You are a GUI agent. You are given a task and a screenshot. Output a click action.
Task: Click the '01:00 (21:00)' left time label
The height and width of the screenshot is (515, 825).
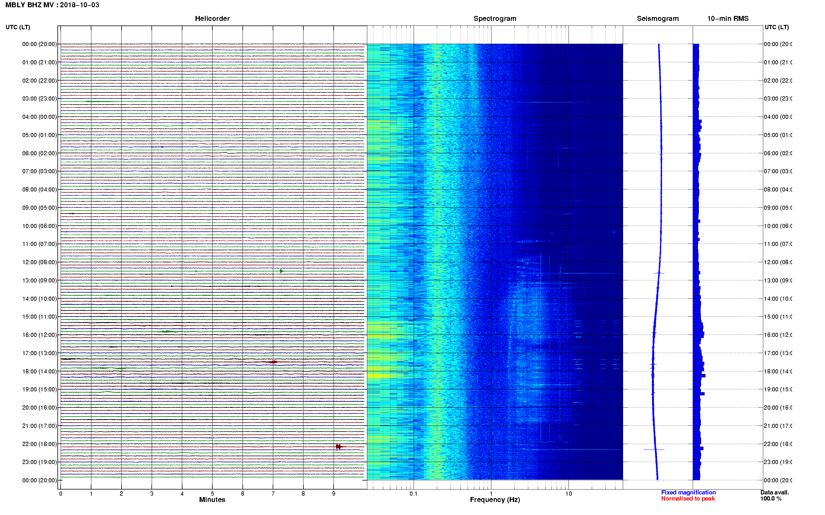tap(39, 62)
